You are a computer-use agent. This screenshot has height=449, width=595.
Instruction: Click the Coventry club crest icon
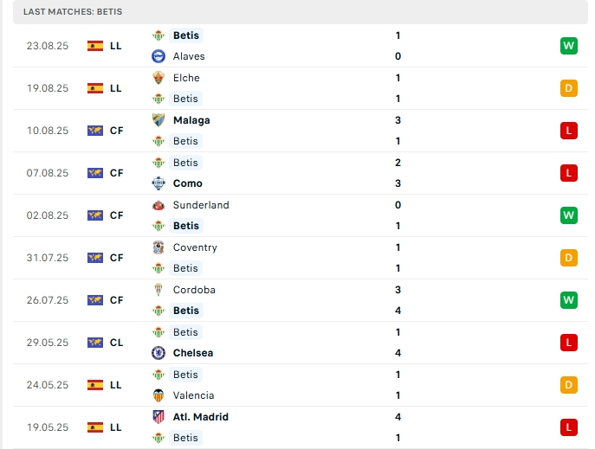(x=158, y=247)
